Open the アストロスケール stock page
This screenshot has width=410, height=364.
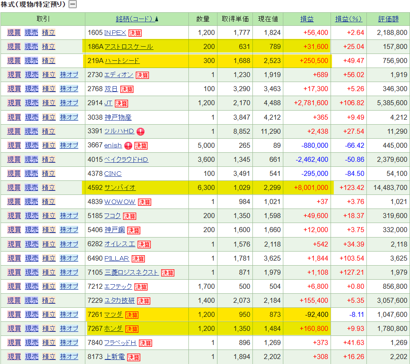(129, 47)
